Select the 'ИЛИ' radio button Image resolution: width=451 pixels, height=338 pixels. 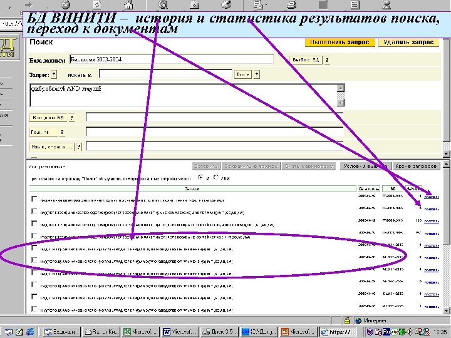(x=216, y=177)
